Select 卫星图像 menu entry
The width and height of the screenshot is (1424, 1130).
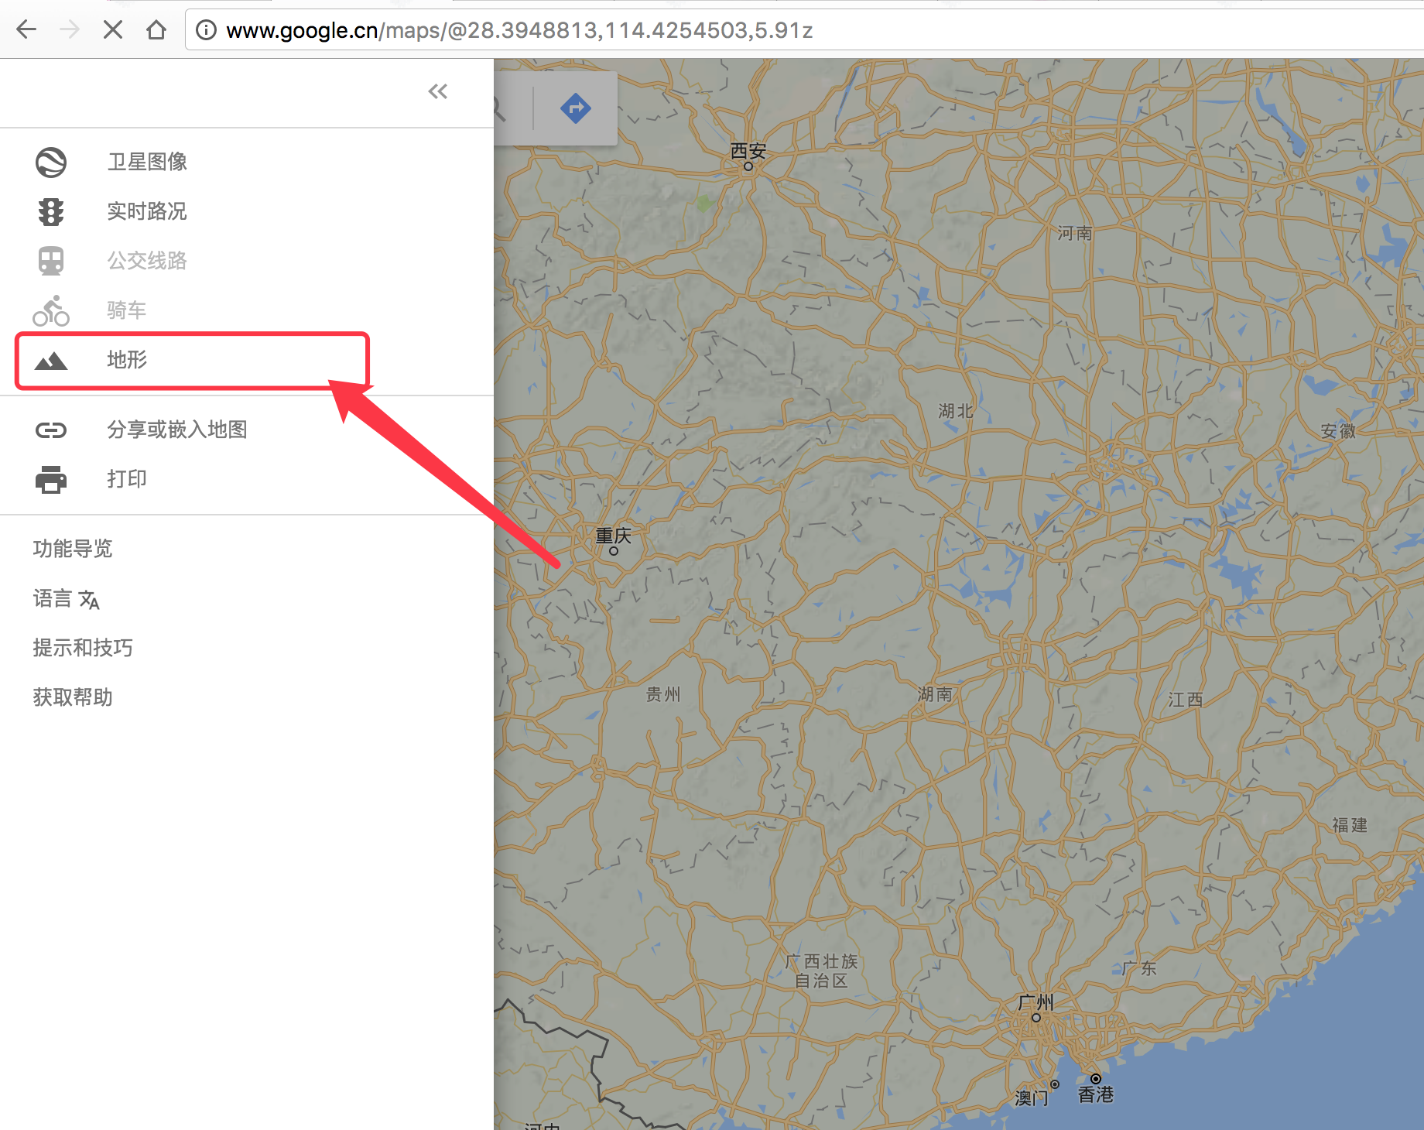[x=147, y=162]
